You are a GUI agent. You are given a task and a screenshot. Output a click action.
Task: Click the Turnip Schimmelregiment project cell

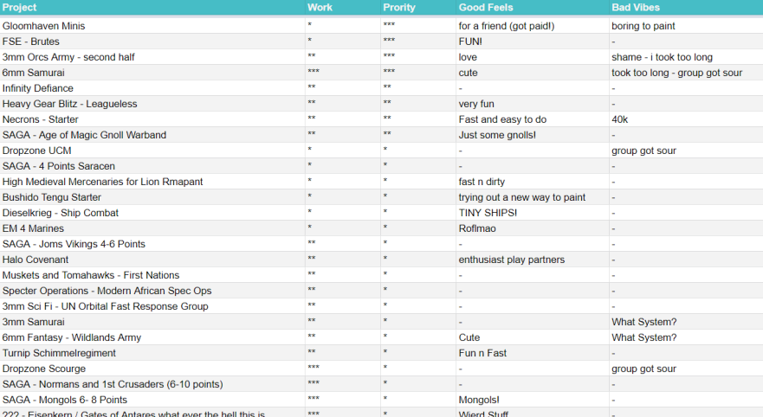[x=59, y=353]
